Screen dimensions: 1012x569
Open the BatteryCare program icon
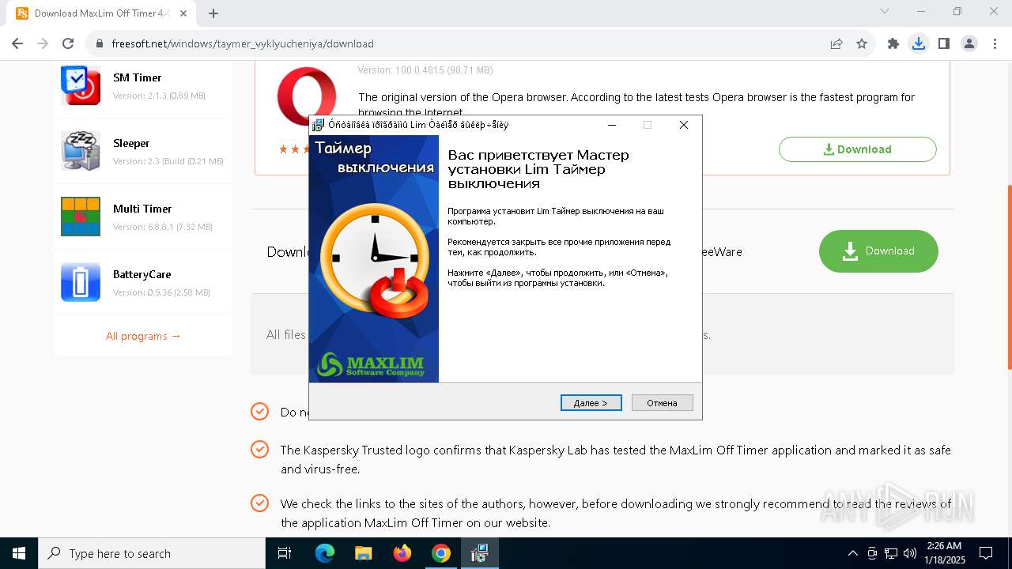[x=81, y=282]
